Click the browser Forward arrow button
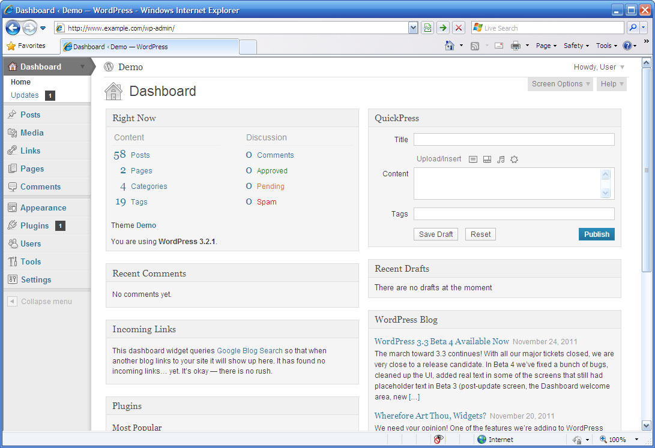 tap(29, 28)
